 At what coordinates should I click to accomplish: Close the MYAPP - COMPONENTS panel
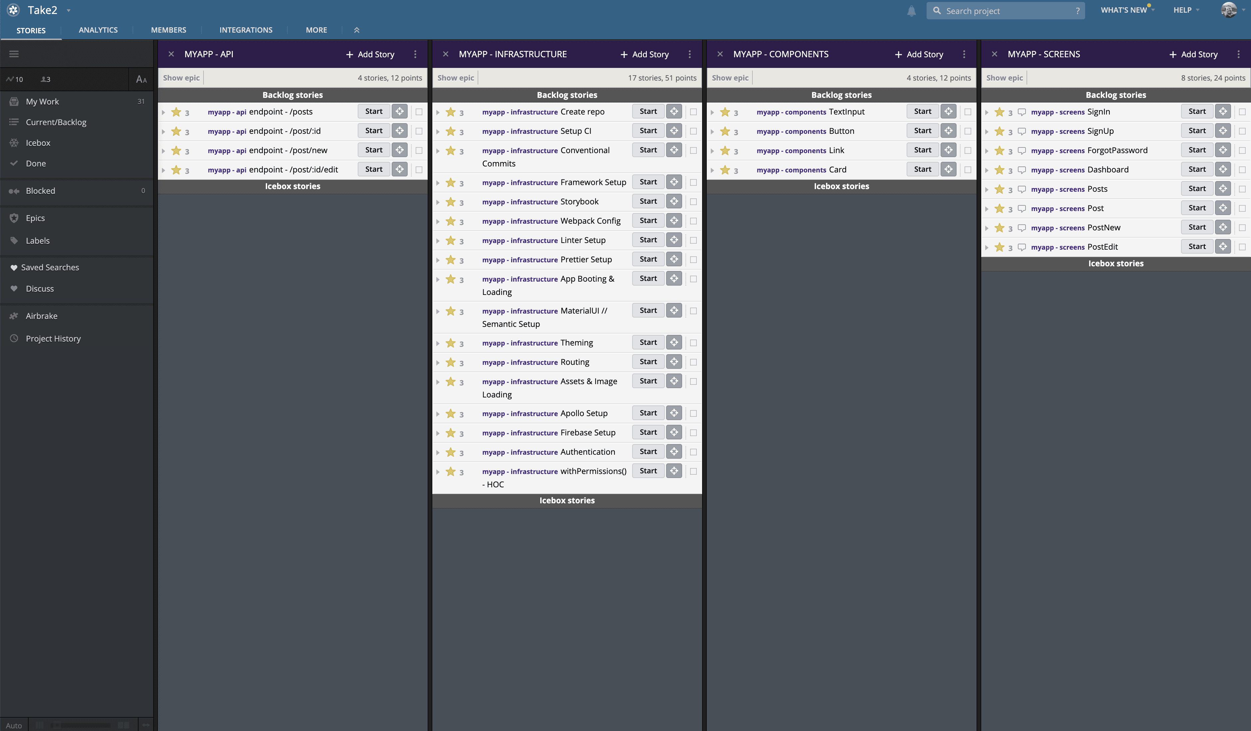[x=720, y=54]
